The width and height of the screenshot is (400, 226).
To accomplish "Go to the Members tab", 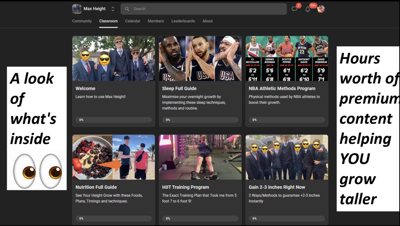I will click(x=156, y=21).
